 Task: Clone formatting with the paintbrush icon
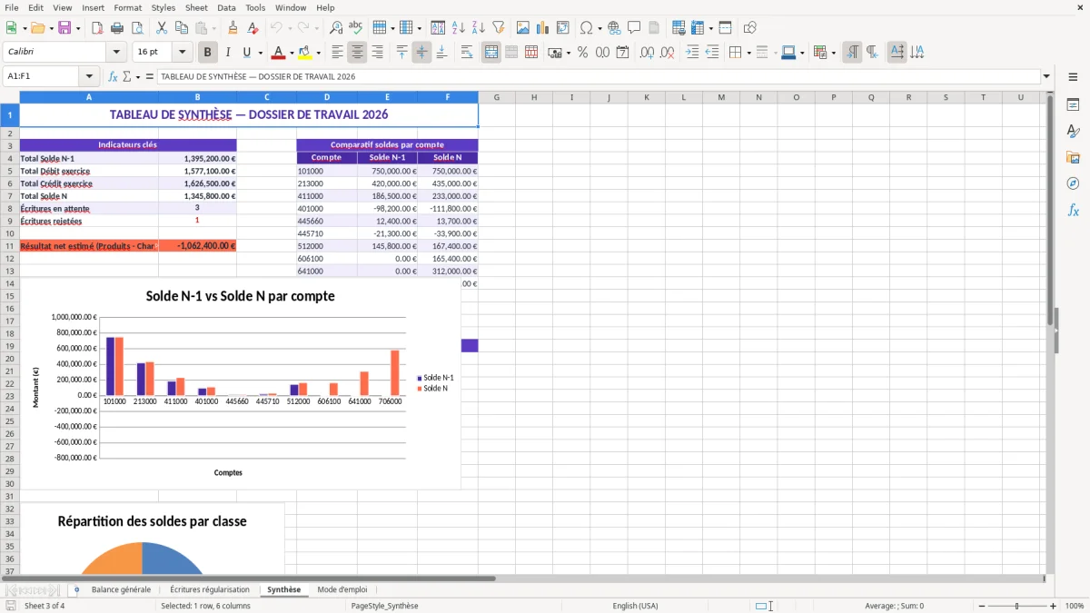[x=233, y=28]
